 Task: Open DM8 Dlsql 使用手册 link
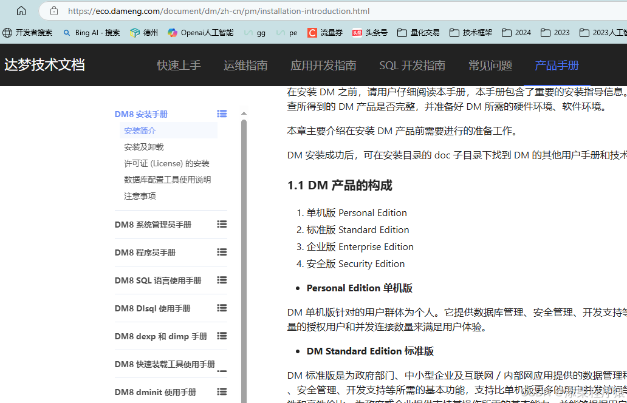(x=152, y=308)
